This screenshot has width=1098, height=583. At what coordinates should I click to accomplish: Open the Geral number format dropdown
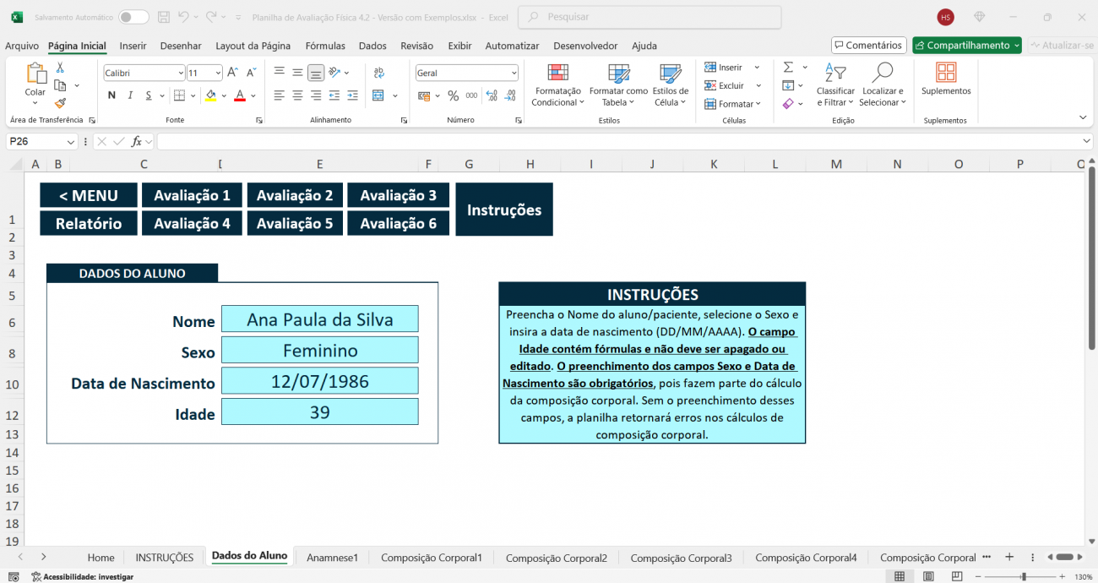click(514, 74)
